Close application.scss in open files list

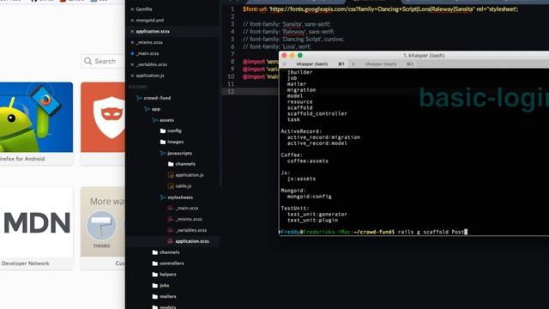pyautogui.click(x=132, y=32)
